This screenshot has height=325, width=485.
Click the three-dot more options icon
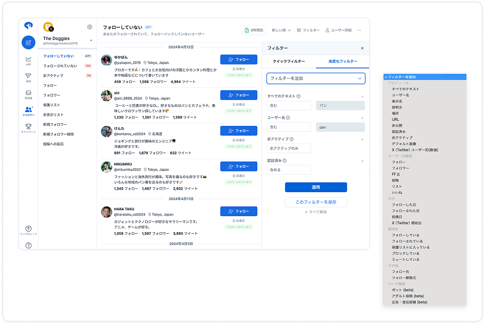tap(359, 30)
